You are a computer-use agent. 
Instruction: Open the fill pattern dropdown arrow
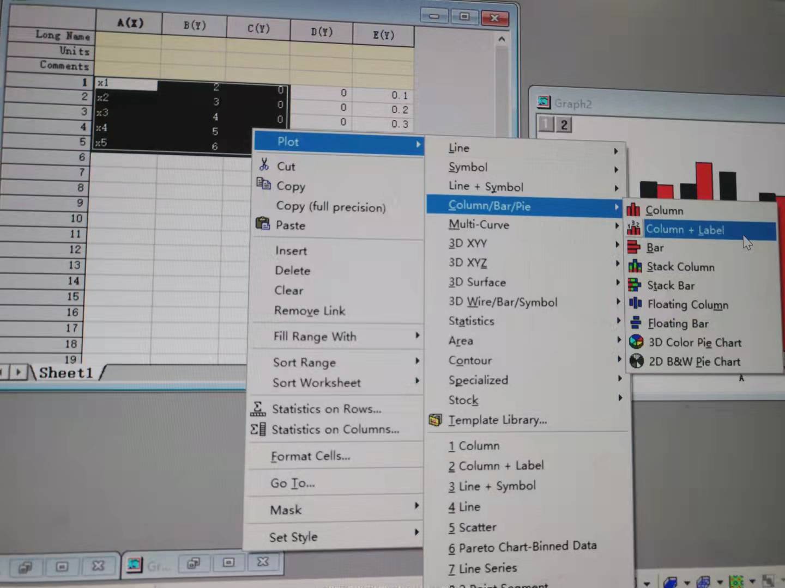(753, 581)
